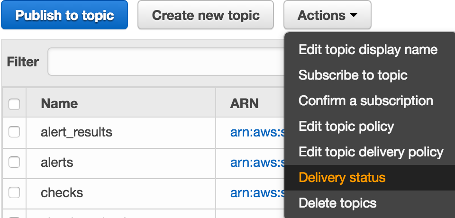Choose Subscribe to topic option
This screenshot has width=455, height=218.
tap(353, 75)
